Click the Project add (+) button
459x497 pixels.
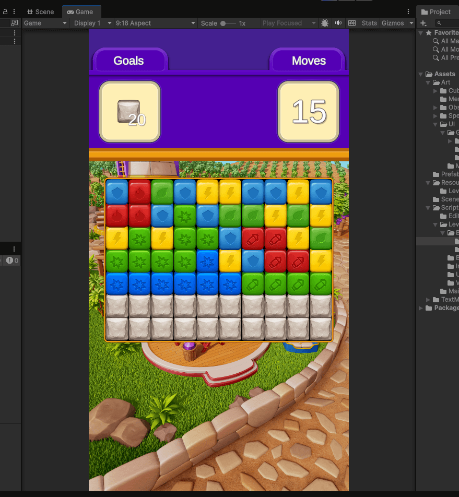[x=423, y=23]
